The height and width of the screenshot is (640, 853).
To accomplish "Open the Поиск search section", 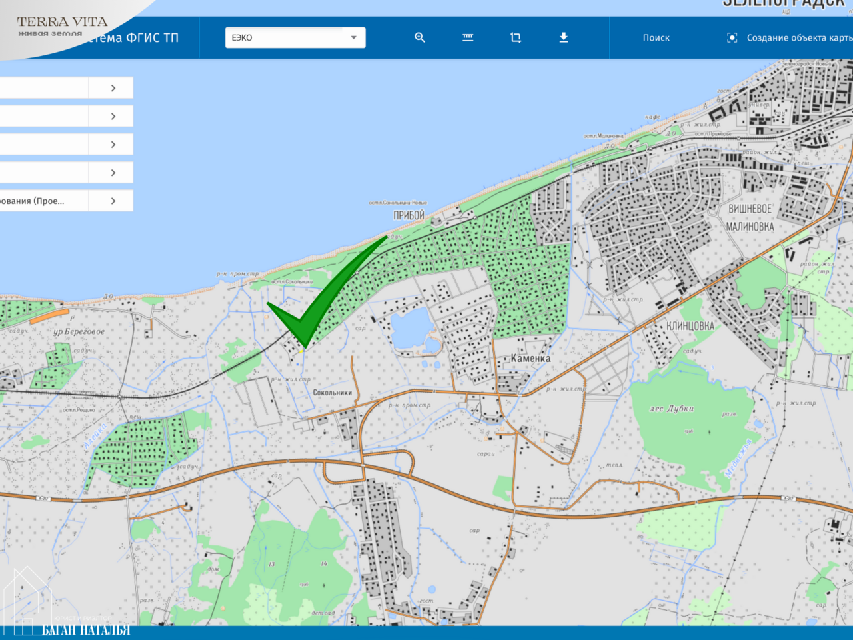I will tap(656, 38).
